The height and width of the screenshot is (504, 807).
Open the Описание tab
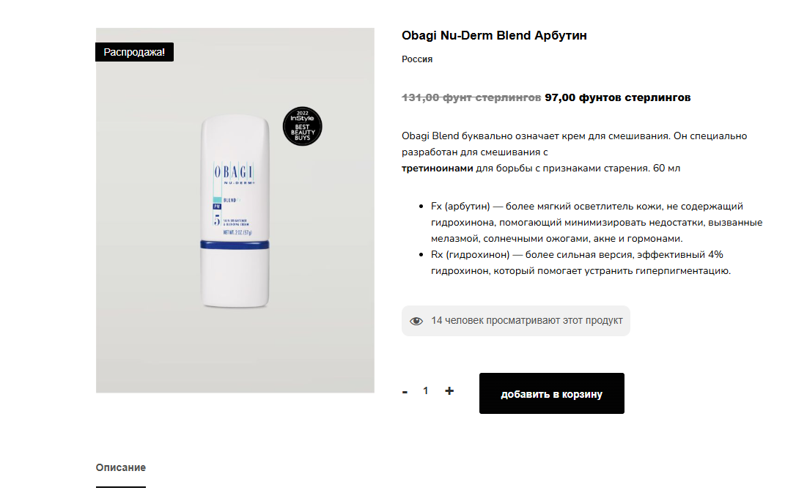coord(120,467)
